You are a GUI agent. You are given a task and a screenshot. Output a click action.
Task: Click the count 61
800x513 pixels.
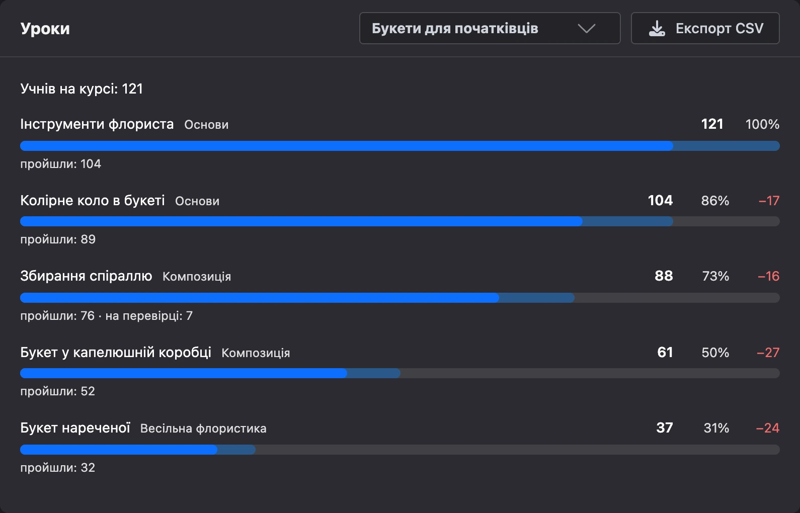[665, 352]
